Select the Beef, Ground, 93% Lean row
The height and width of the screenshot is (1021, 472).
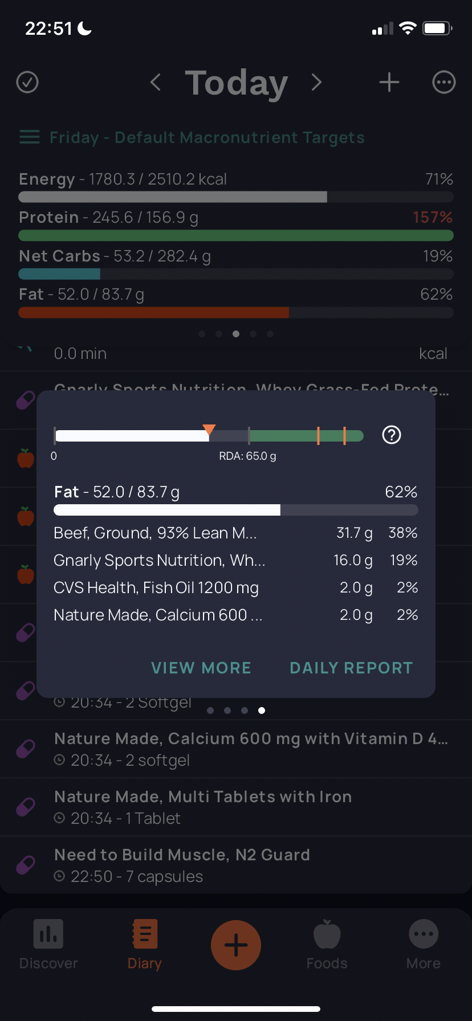click(236, 533)
